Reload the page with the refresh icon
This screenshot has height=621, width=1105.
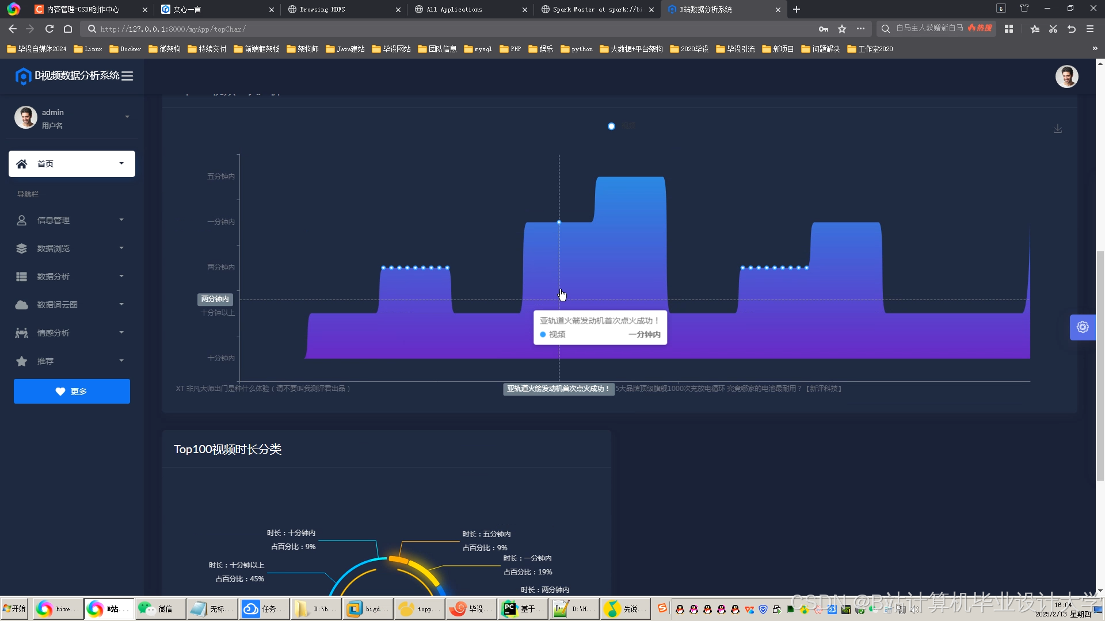tap(49, 29)
